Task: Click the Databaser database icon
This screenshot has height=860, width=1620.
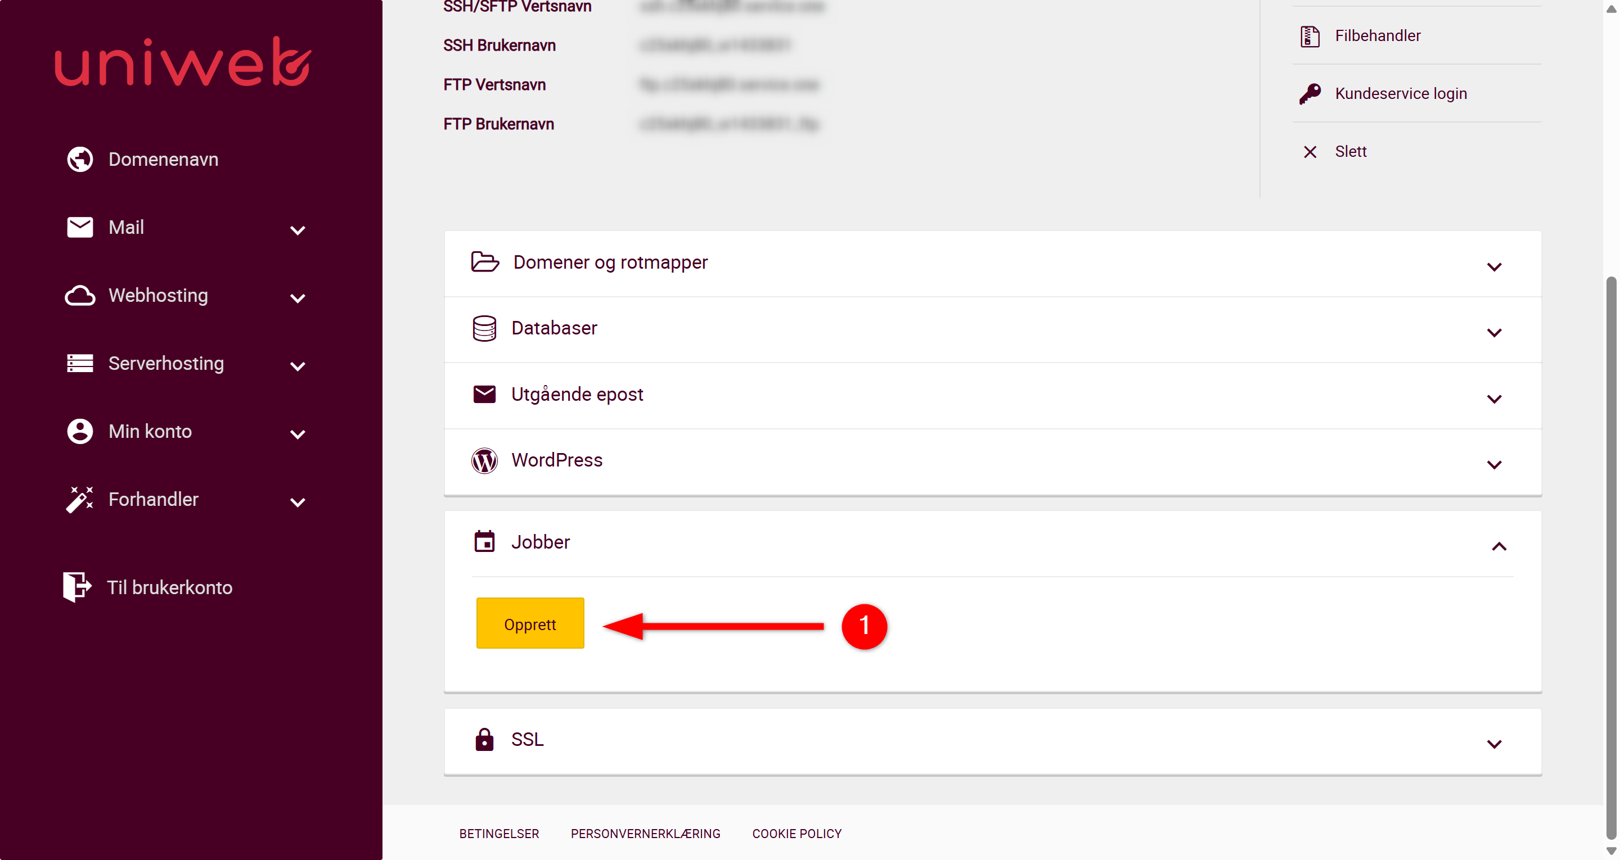Action: pos(484,328)
